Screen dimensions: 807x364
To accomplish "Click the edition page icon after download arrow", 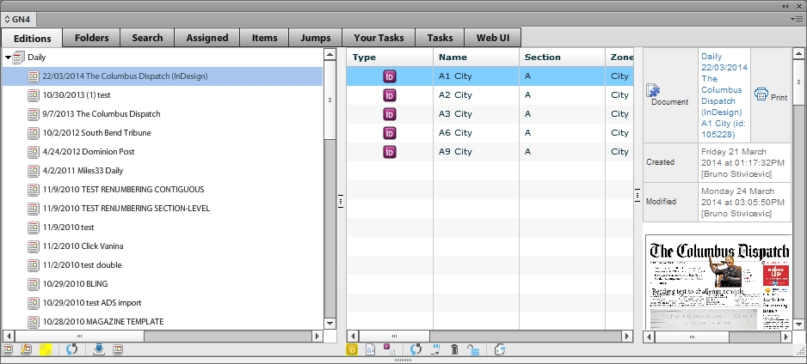I will click(117, 349).
